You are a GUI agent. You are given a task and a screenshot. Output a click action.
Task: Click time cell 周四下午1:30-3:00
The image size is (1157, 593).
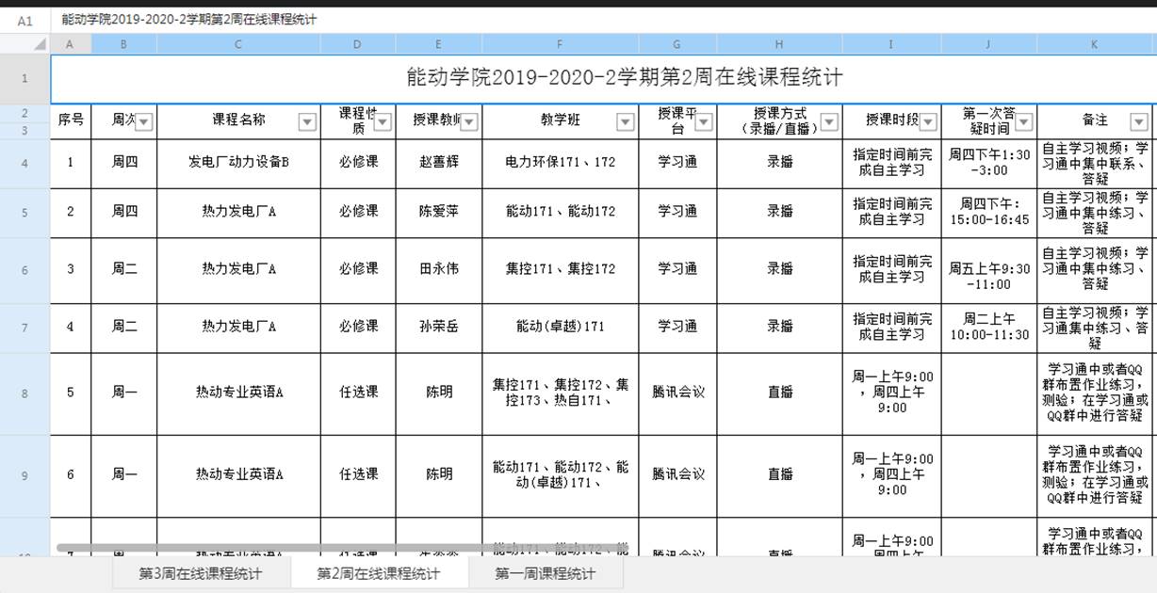989,163
